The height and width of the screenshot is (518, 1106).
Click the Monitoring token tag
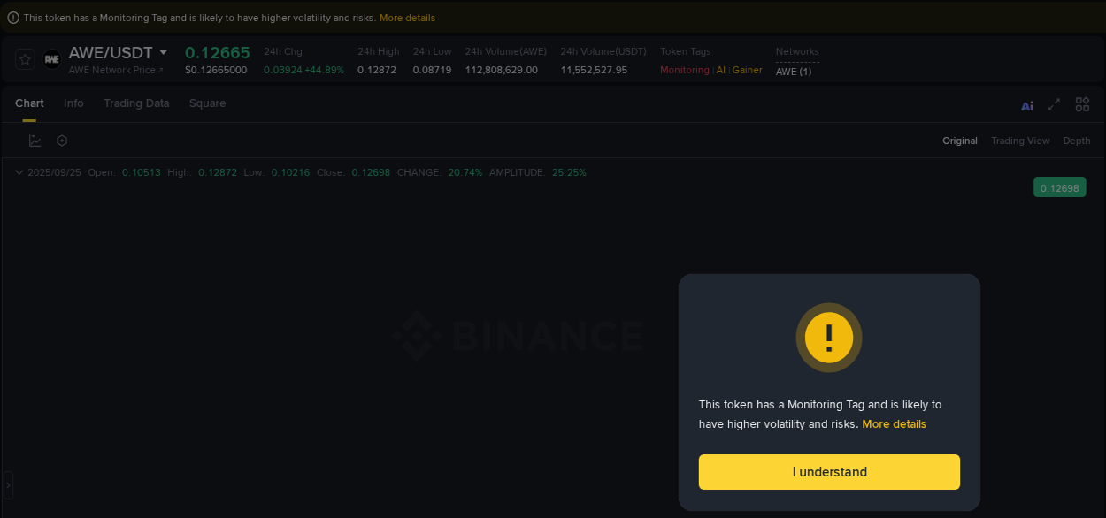(x=684, y=69)
